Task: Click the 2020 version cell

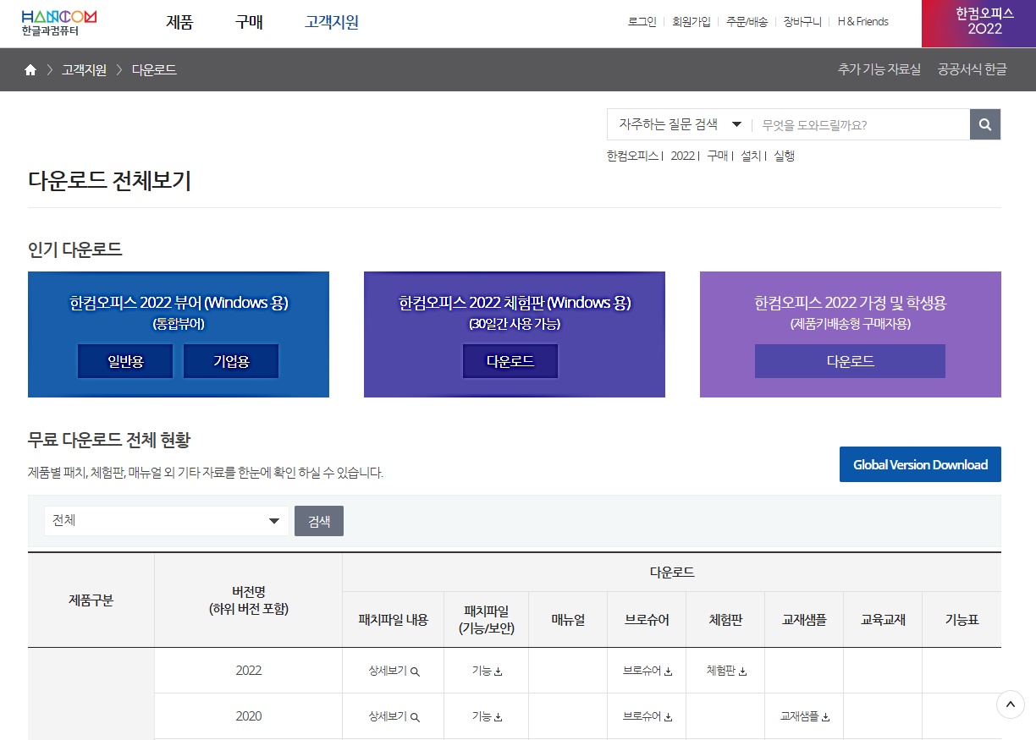Action: 249,716
